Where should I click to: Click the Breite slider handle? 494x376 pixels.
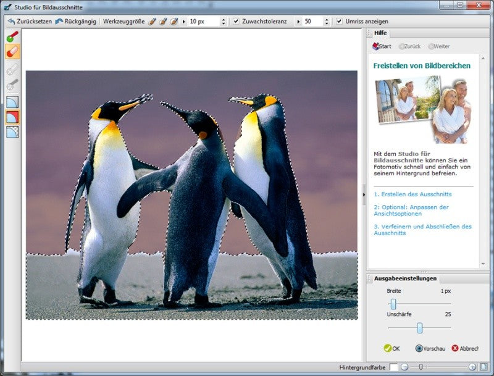click(x=393, y=304)
